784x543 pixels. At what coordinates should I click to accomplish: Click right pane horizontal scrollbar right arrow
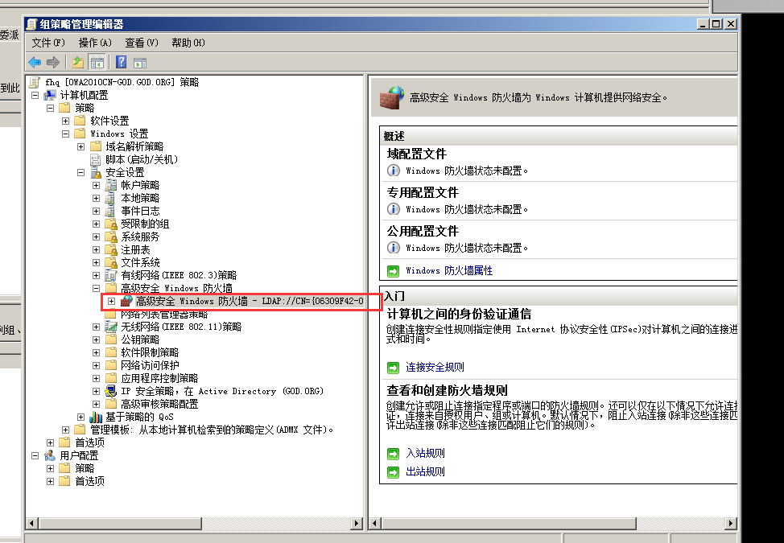(731, 524)
